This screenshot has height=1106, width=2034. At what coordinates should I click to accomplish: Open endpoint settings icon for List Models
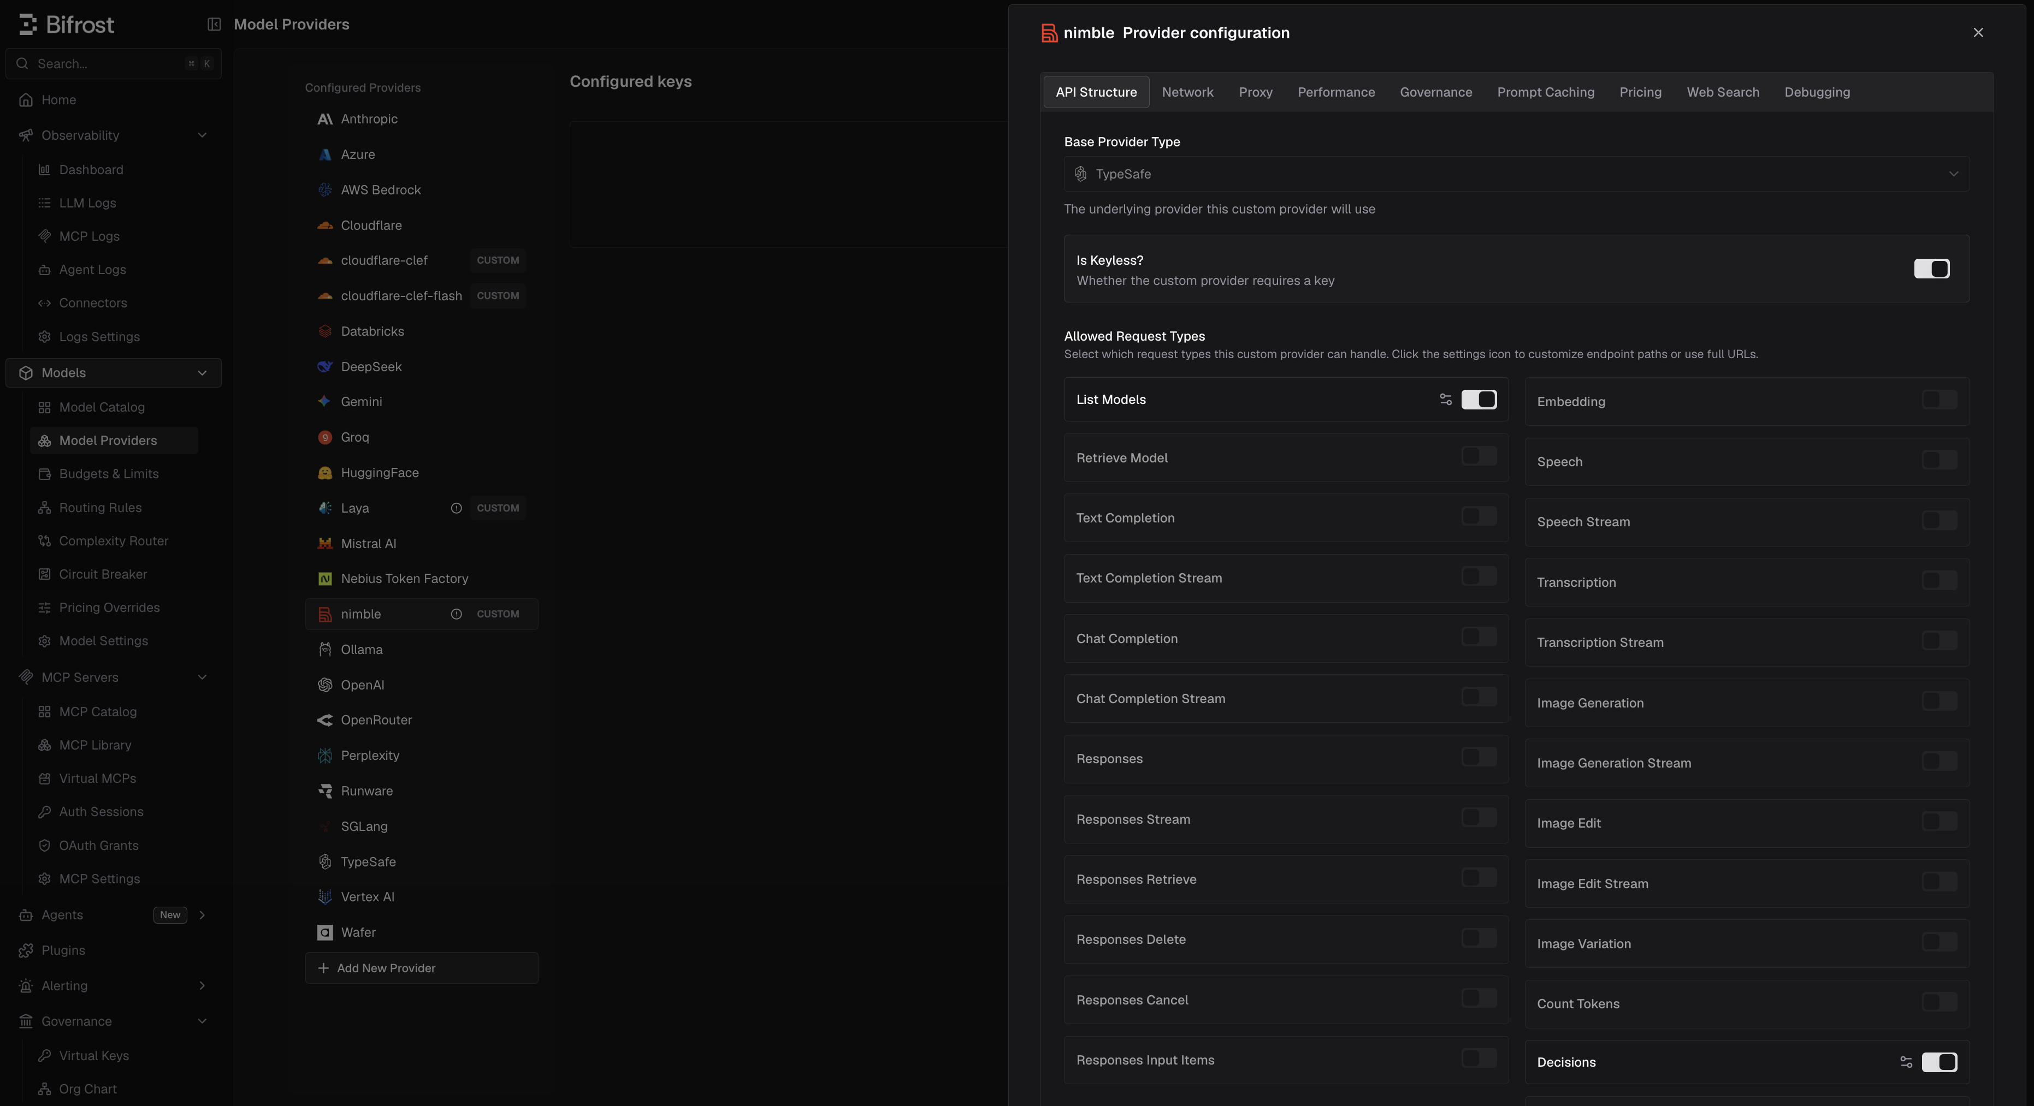tap(1446, 400)
